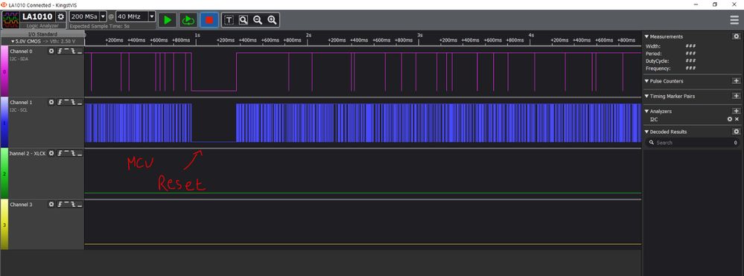The image size is (744, 276).
Task: Start a single capture with the green play button
Action: pos(167,20)
